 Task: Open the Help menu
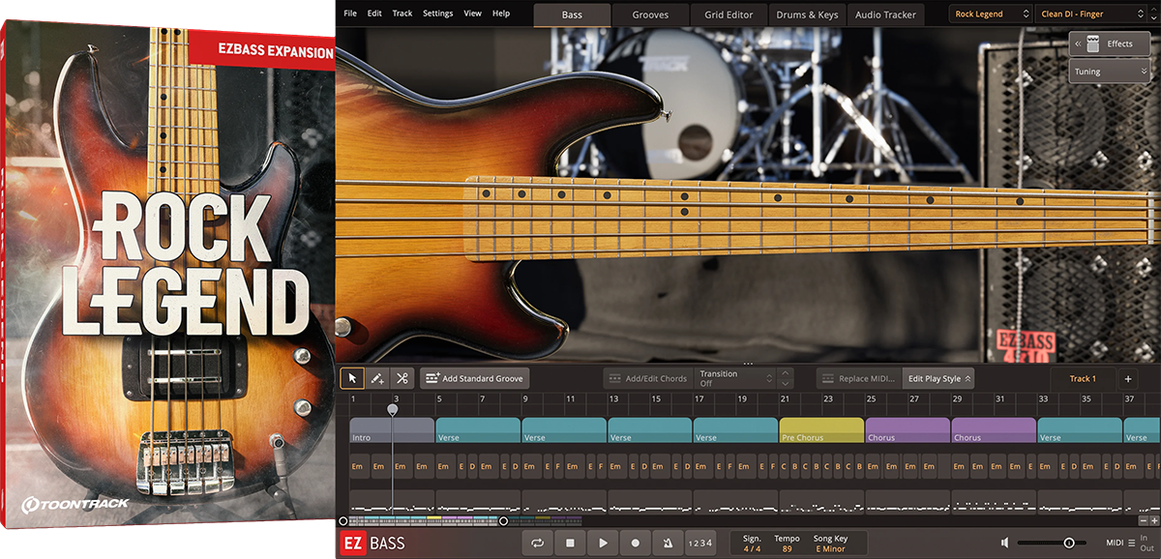tap(501, 14)
